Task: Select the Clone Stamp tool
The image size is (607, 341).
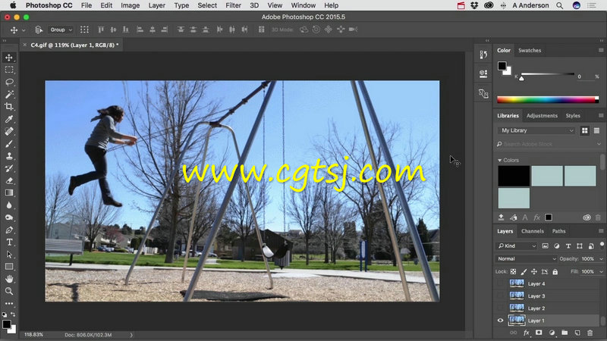Action: (9, 156)
